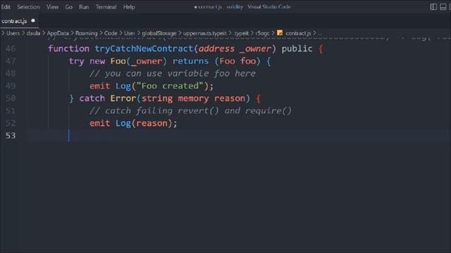
Task: Click comment 'you can use variable foo here'
Action: (180, 73)
